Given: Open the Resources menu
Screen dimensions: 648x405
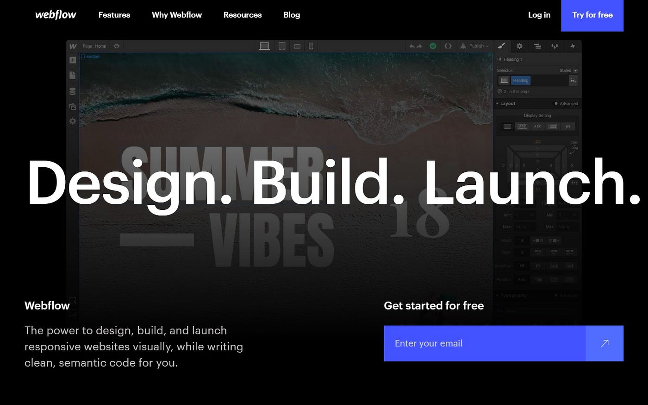Looking at the screenshot, I should coord(242,15).
